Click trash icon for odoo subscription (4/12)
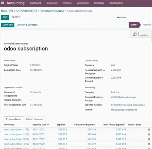The image size is (152, 149). coord(149,144)
